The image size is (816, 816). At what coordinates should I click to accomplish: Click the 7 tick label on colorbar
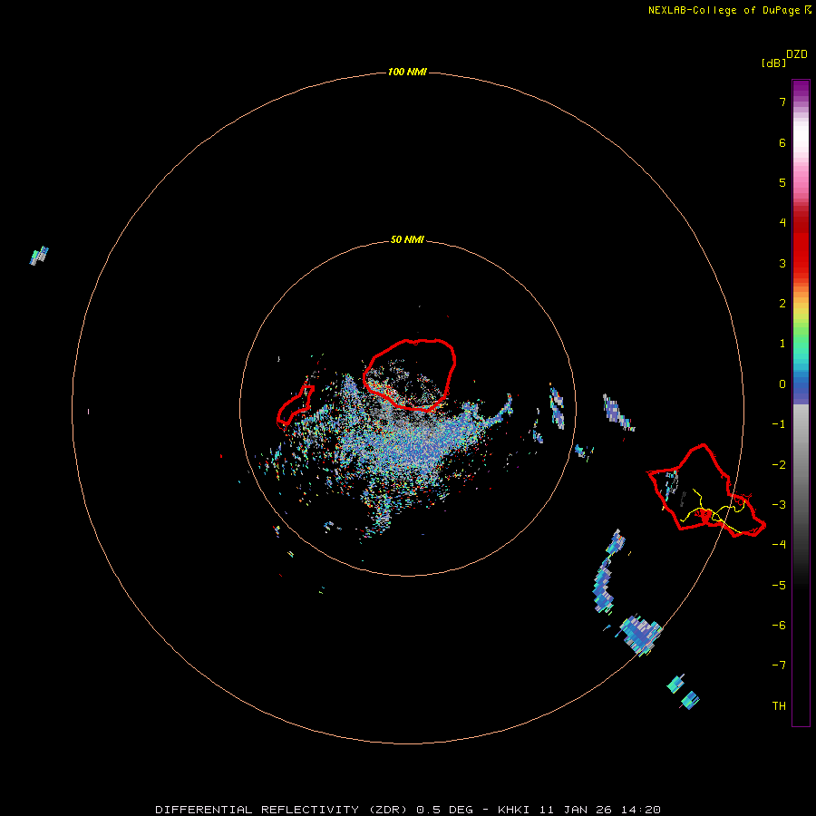click(x=782, y=102)
